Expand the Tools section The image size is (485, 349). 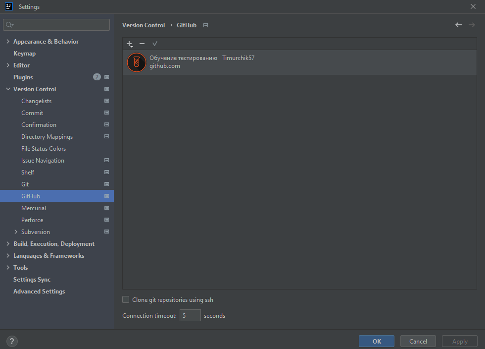click(x=8, y=268)
